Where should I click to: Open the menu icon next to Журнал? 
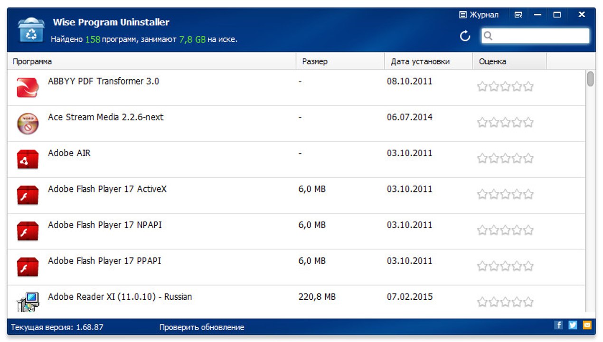coord(518,15)
